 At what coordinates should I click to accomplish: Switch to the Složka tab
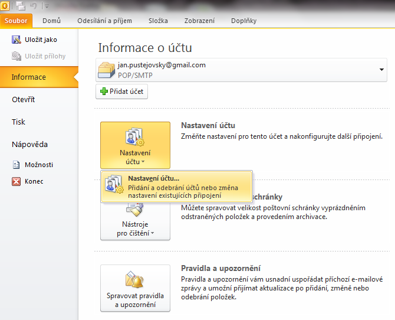coord(158,21)
